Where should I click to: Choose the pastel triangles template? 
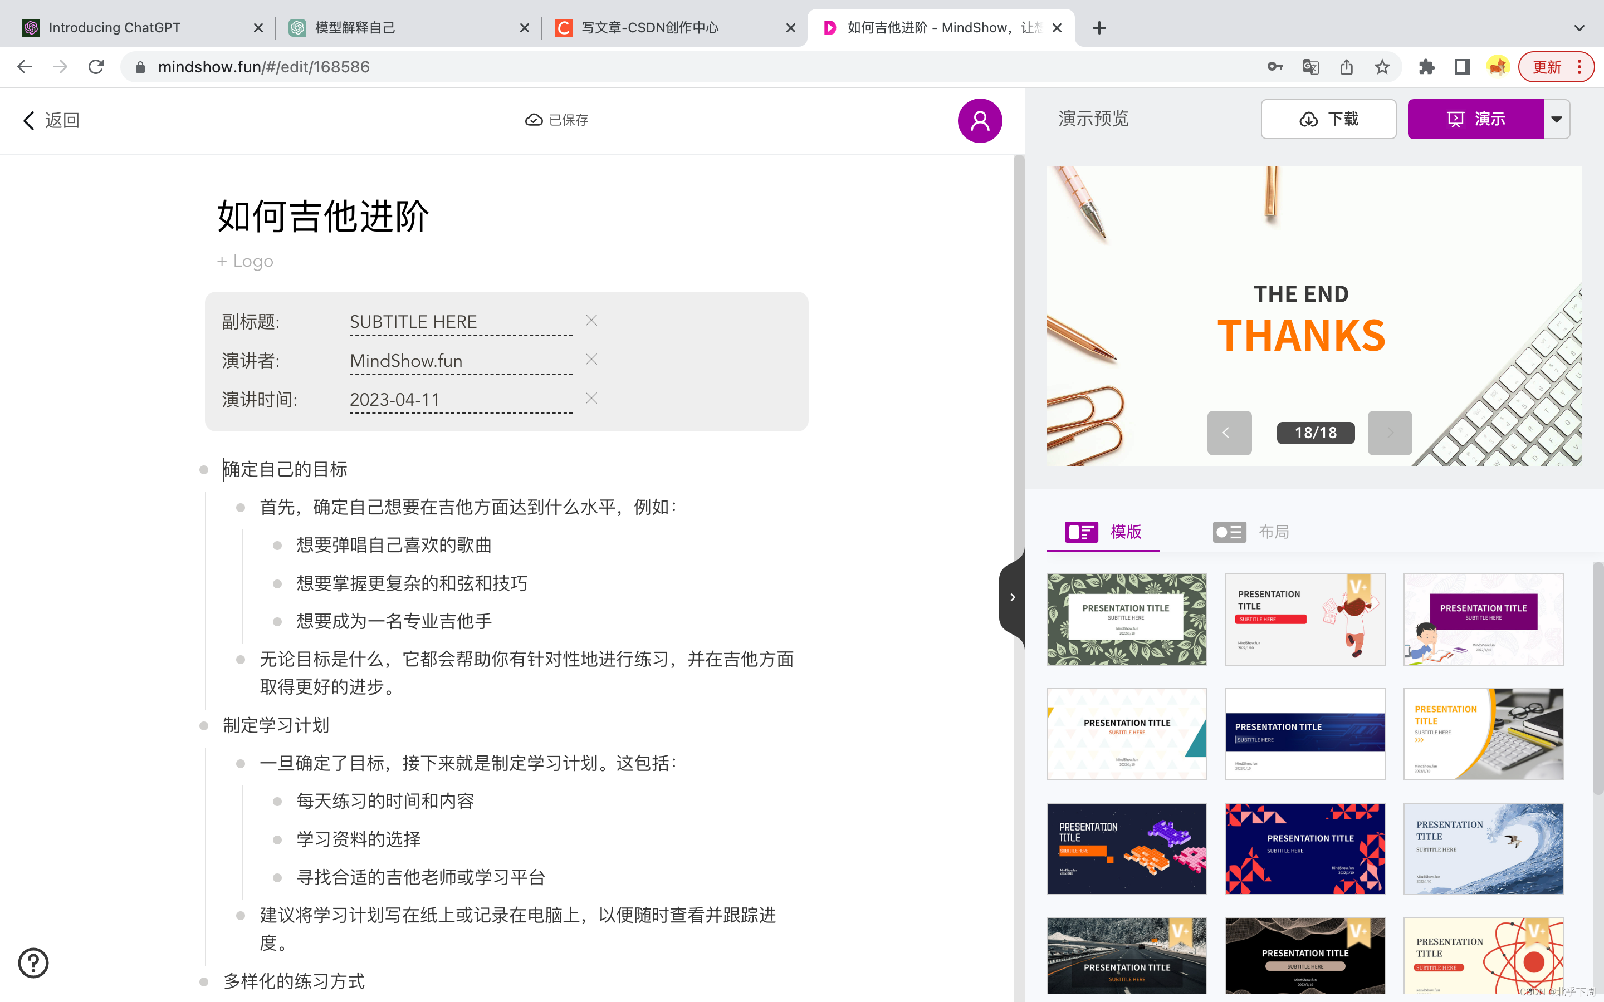point(1127,734)
